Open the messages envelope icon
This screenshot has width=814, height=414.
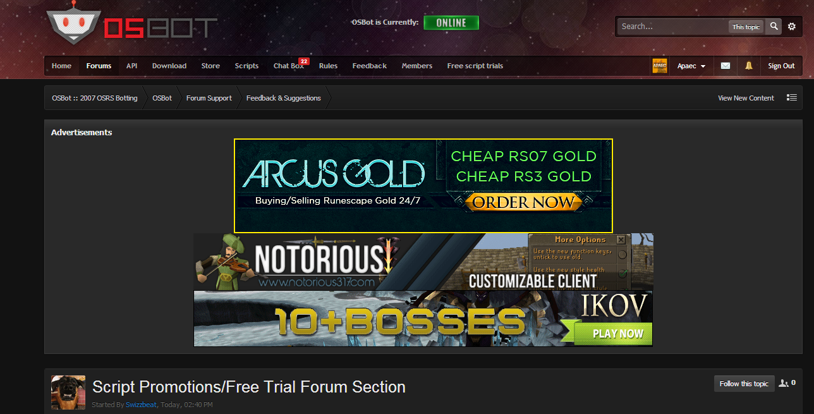(726, 66)
